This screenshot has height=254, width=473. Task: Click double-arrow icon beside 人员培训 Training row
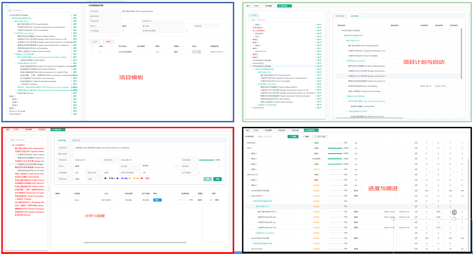[72, 84]
